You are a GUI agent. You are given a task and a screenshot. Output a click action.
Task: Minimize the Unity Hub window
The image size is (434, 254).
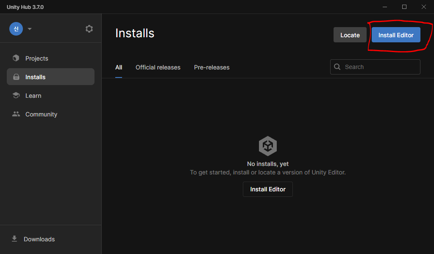(385, 7)
